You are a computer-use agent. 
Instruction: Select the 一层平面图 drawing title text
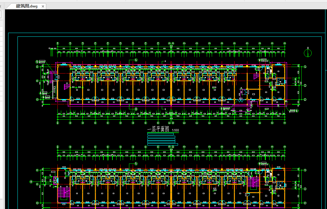158,129
